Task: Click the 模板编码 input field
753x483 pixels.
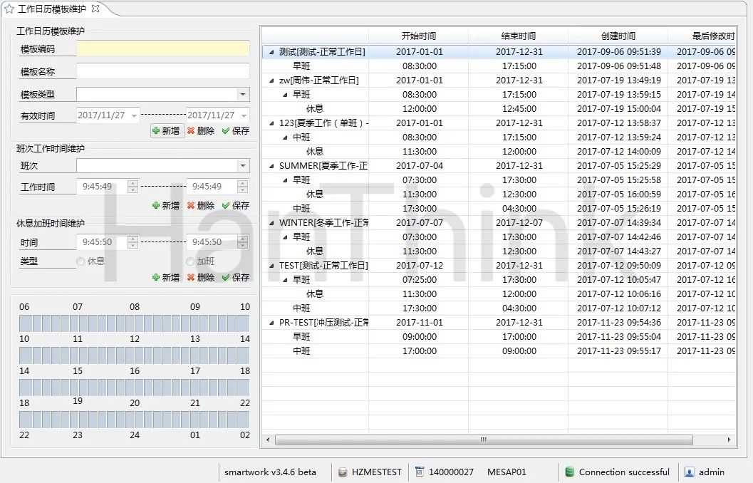Action: click(x=163, y=48)
